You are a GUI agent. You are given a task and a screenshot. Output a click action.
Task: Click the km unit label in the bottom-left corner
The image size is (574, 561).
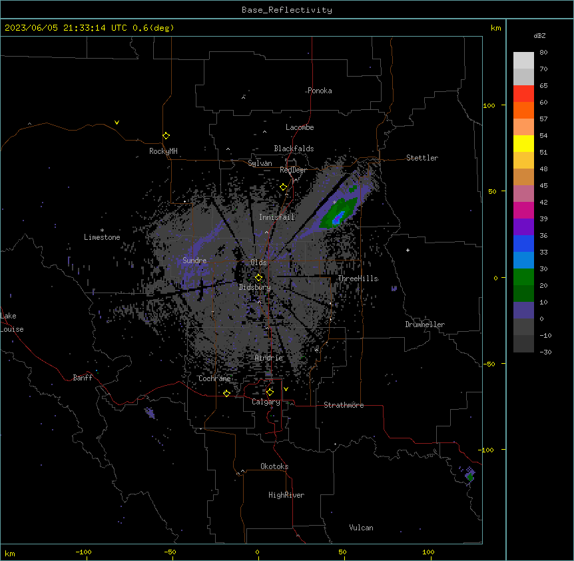[10, 553]
